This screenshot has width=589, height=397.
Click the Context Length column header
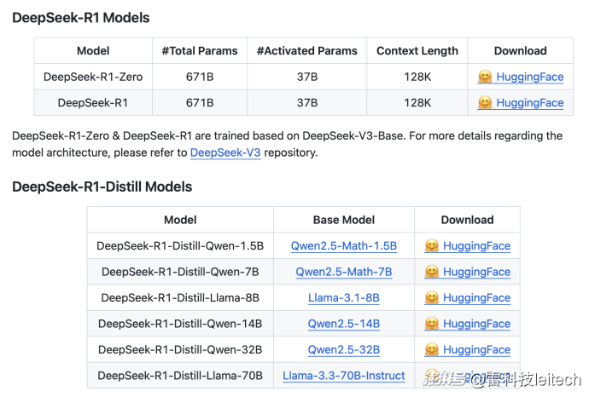click(x=417, y=51)
